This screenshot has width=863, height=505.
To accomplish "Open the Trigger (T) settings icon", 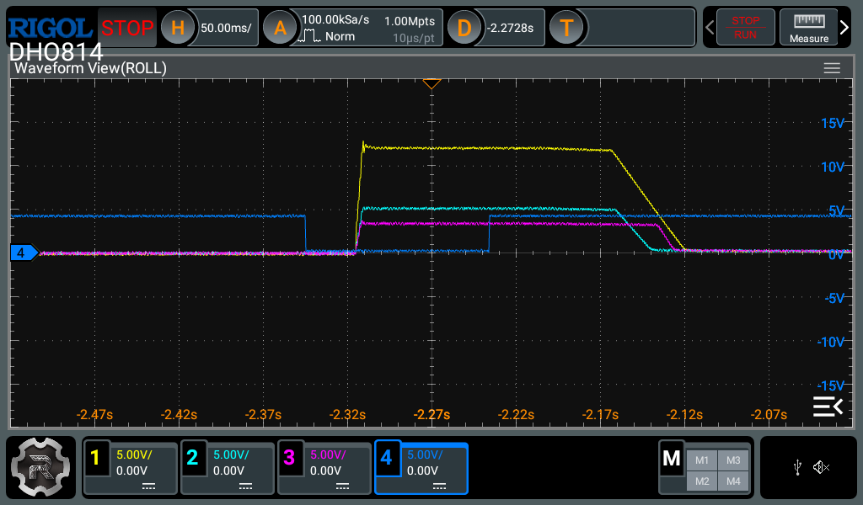I will pyautogui.click(x=566, y=28).
